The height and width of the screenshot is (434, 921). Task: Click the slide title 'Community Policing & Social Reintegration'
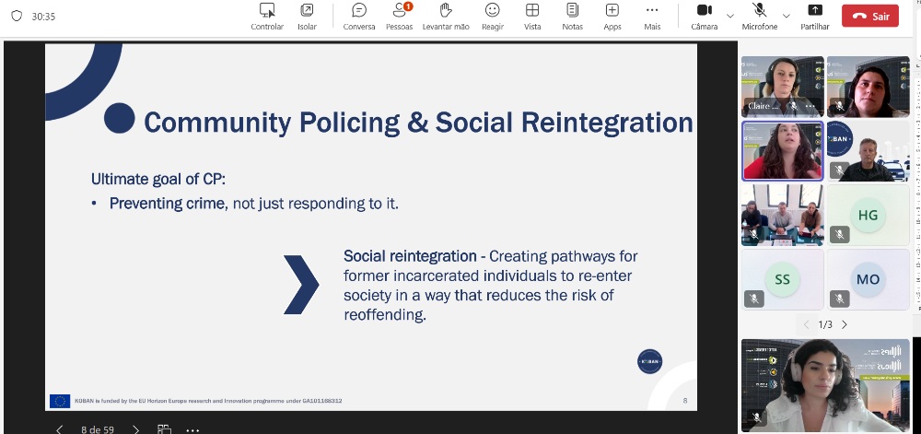pyautogui.click(x=418, y=123)
